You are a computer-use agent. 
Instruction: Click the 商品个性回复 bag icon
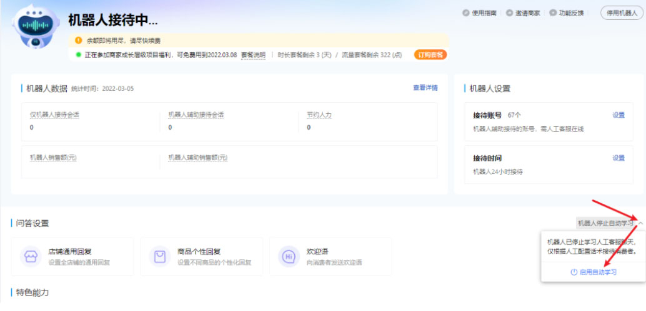tap(160, 256)
